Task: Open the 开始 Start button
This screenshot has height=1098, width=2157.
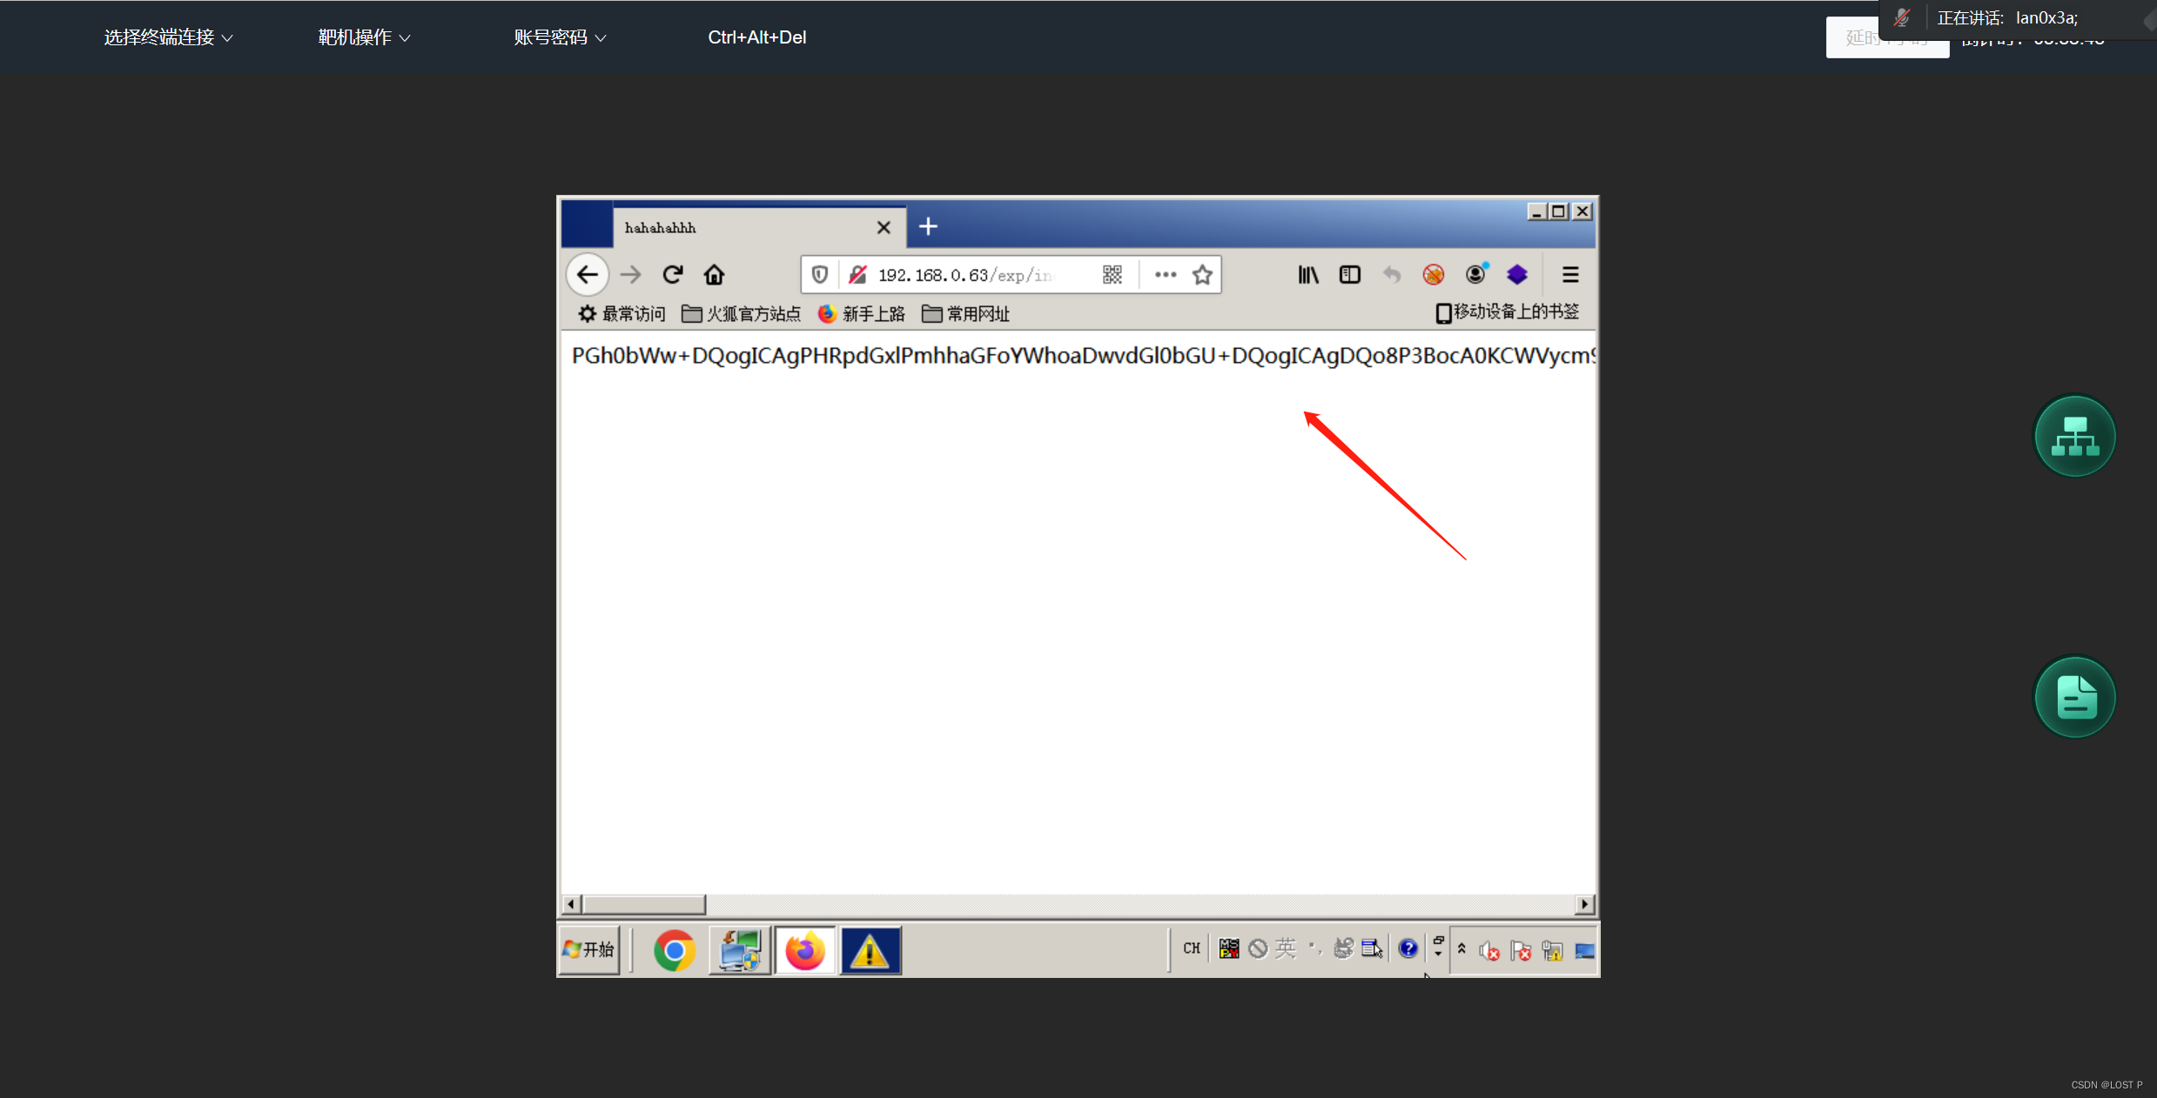Action: point(589,950)
